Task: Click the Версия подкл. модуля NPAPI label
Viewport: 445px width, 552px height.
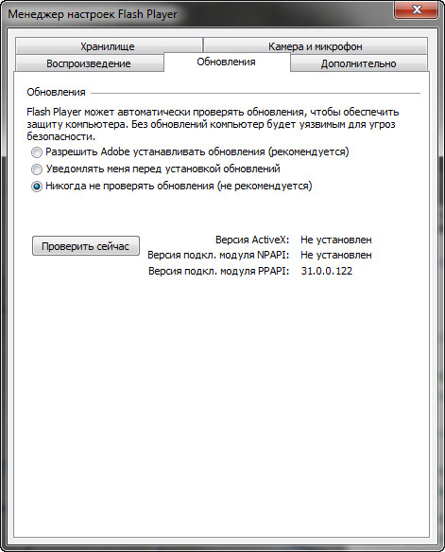Action: coord(218,255)
